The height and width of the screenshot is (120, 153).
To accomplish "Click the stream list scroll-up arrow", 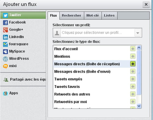I will coord(139,48).
